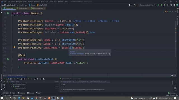
Task: Open Windows search from taskbar
Action: pyautogui.click(x=6, y=98)
